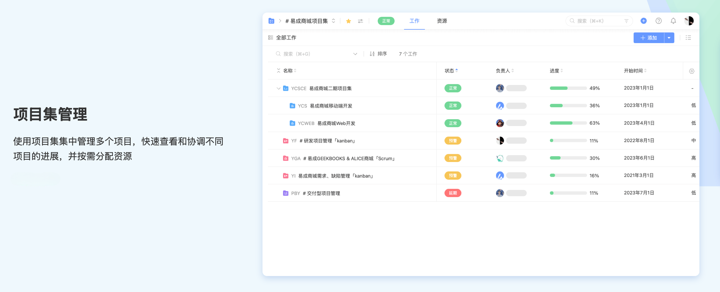Toggle sort on the 开始时间 column header
The image size is (720, 292).
[x=635, y=71]
